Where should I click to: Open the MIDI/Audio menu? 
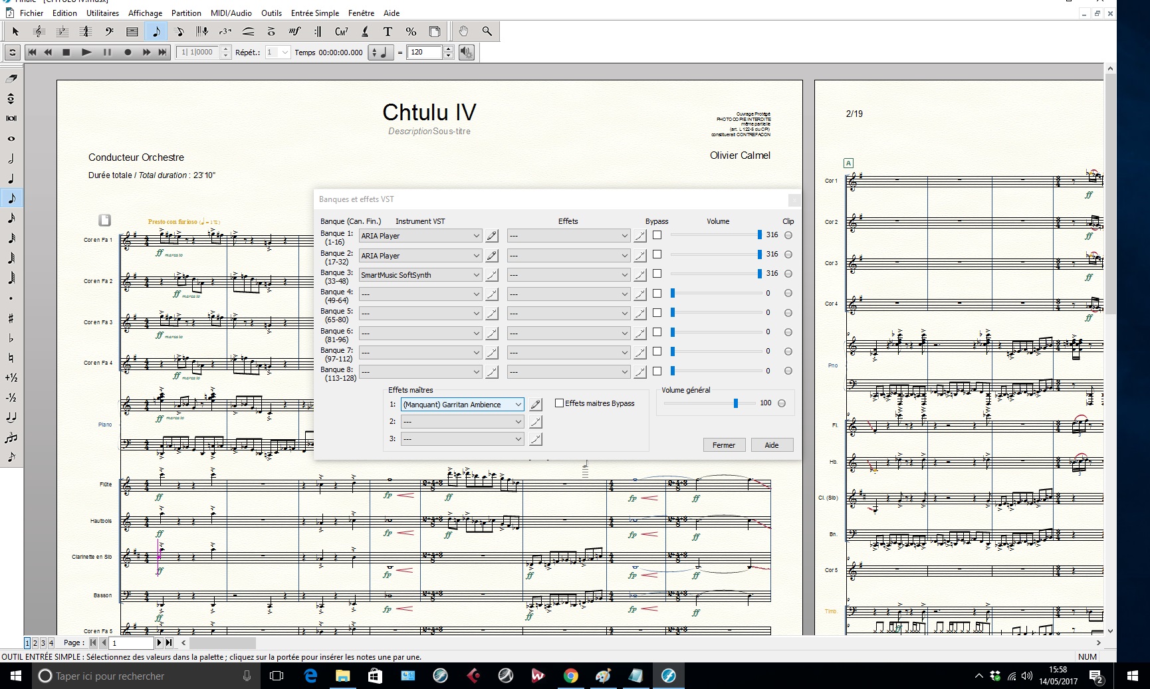(231, 13)
